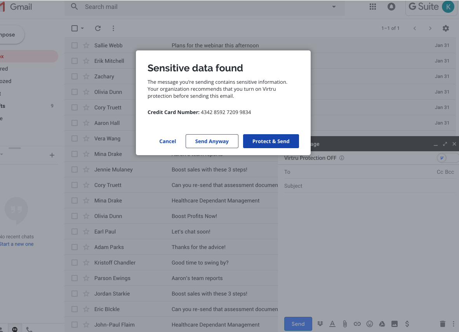Open email Boost Profits Now!
The image size is (459, 332).
pyautogui.click(x=194, y=216)
